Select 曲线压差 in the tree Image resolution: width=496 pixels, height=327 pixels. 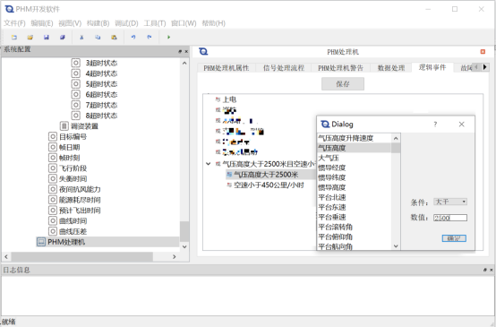73,231
